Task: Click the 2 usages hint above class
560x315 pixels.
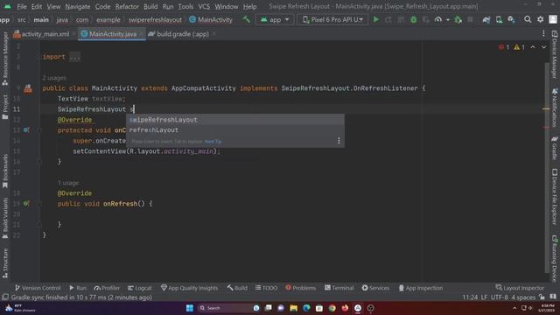Action: point(54,78)
